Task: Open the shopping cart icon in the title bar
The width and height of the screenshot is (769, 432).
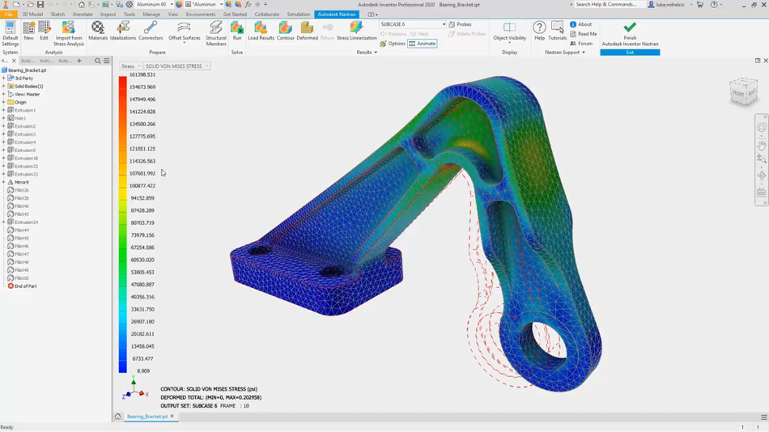Action: pyautogui.click(x=700, y=4)
